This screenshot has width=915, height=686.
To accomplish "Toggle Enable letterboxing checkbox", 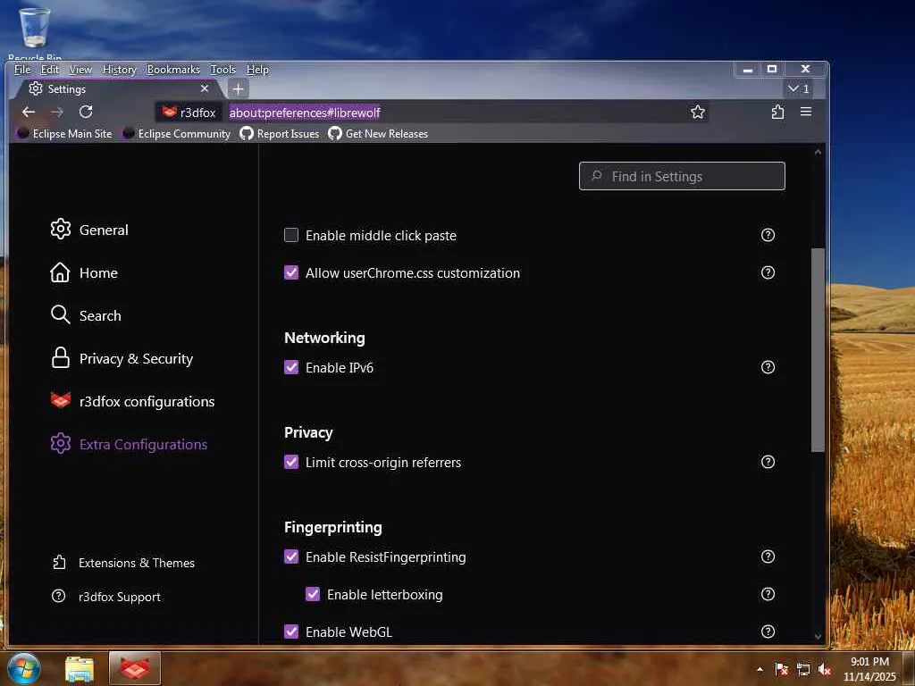I will (313, 594).
